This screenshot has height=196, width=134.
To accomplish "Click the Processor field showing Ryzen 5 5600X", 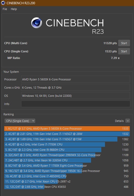I will click(x=75, y=79).
